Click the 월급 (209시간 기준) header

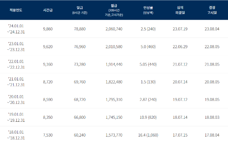114,10
